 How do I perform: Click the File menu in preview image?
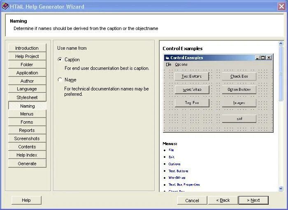click(169, 65)
